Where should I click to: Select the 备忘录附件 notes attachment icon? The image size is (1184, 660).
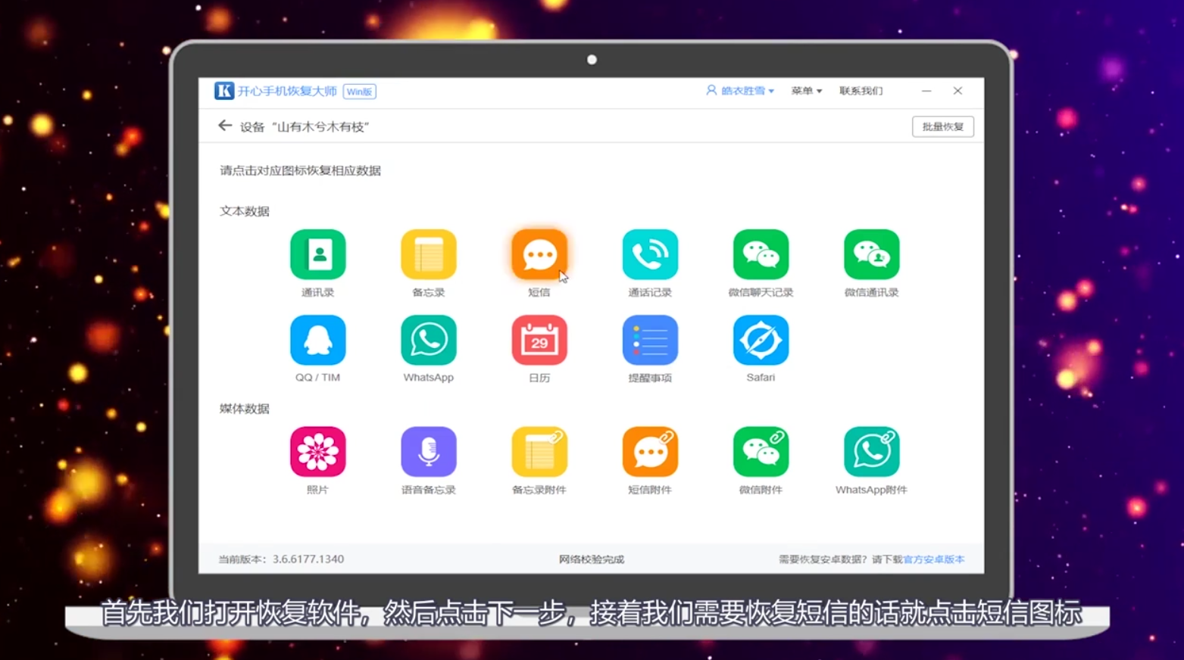tap(539, 452)
